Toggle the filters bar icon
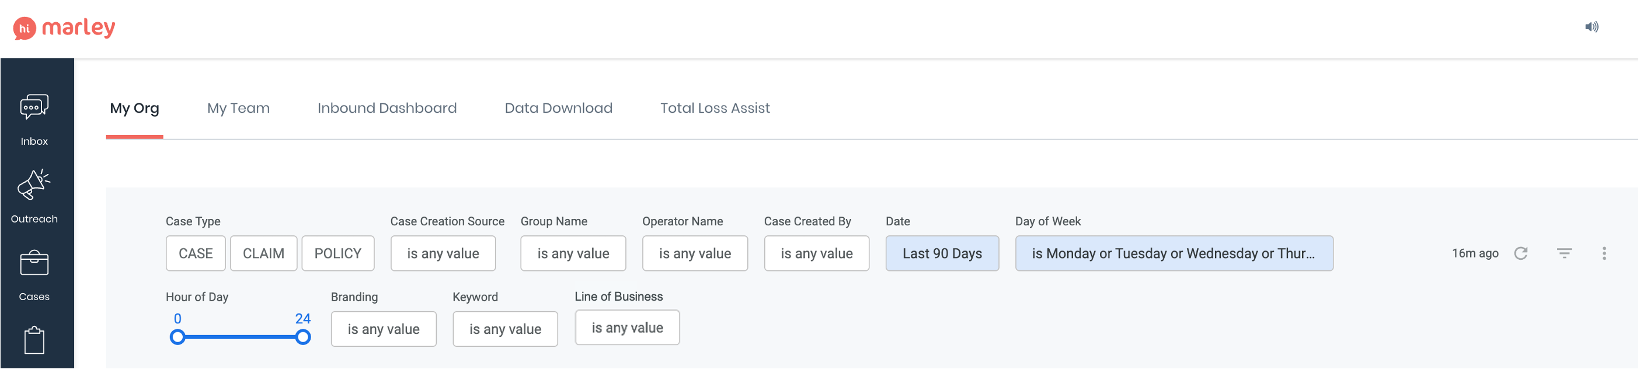This screenshot has width=1640, height=369. (1564, 253)
